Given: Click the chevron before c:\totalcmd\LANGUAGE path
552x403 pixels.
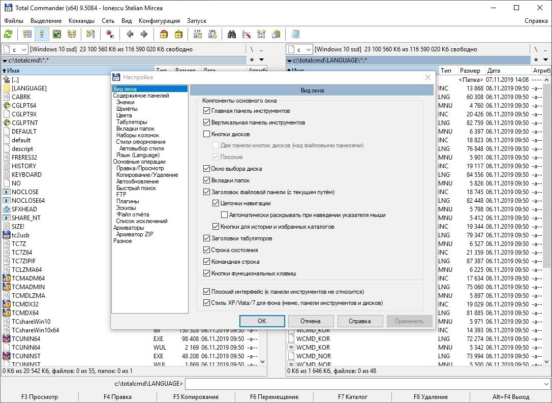Looking at the screenshot, I should point(289,60).
